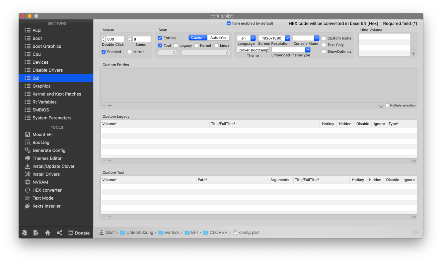Enable the Linux scan checkbox

point(216,45)
